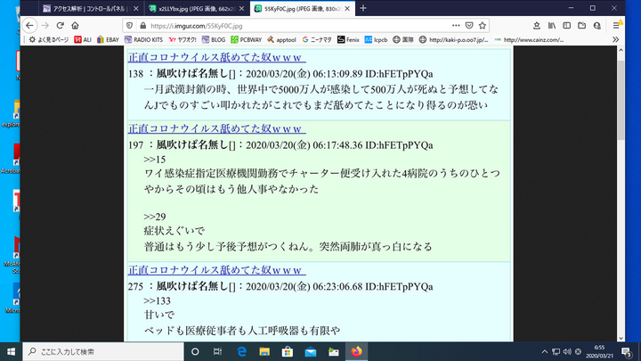Viewport: 641px width, 361px height.
Task: Open volume control tray icon
Action: pyautogui.click(x=567, y=351)
